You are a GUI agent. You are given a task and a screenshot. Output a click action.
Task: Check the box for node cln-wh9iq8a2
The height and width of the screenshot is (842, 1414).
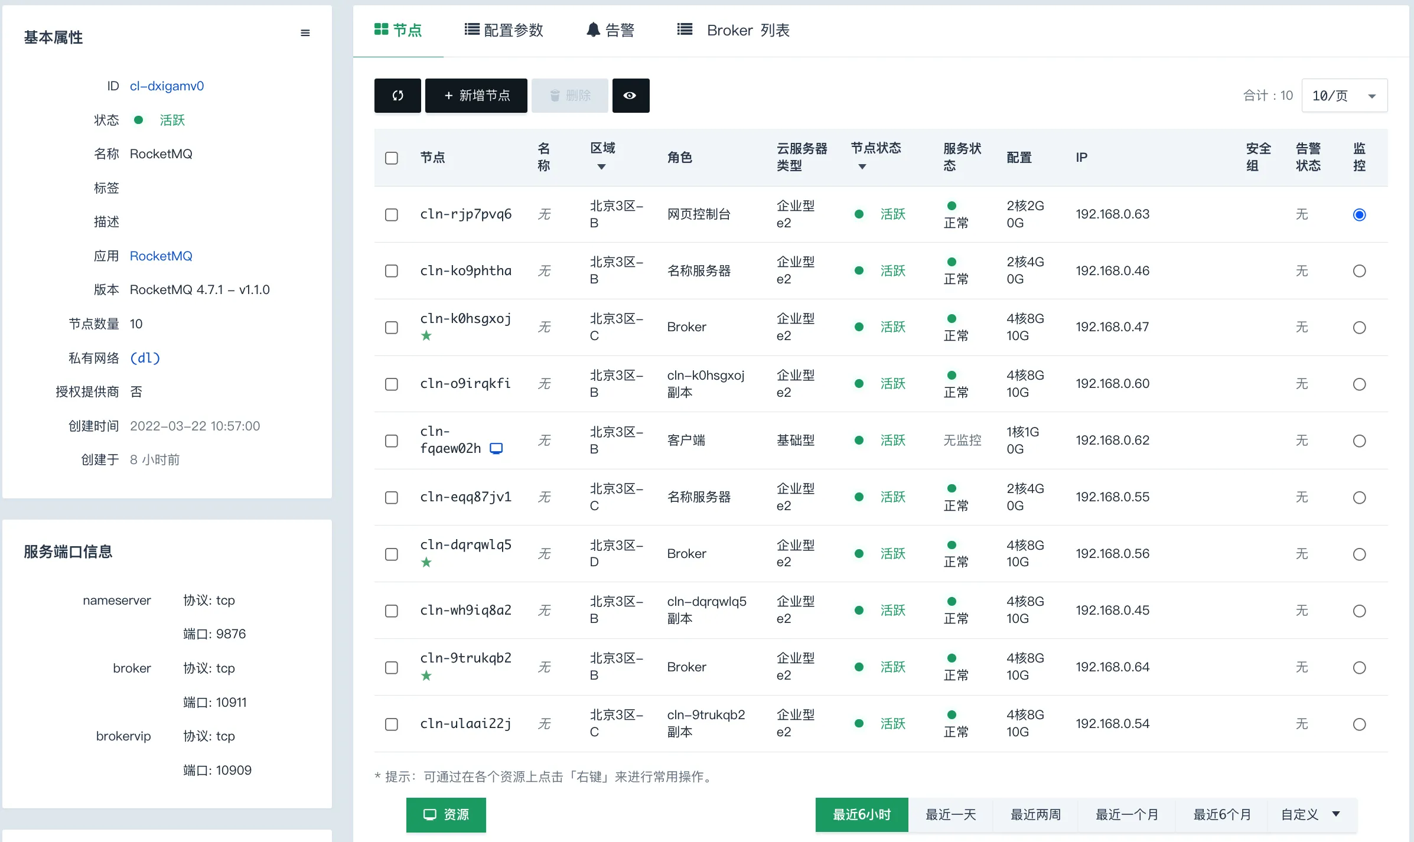392,611
